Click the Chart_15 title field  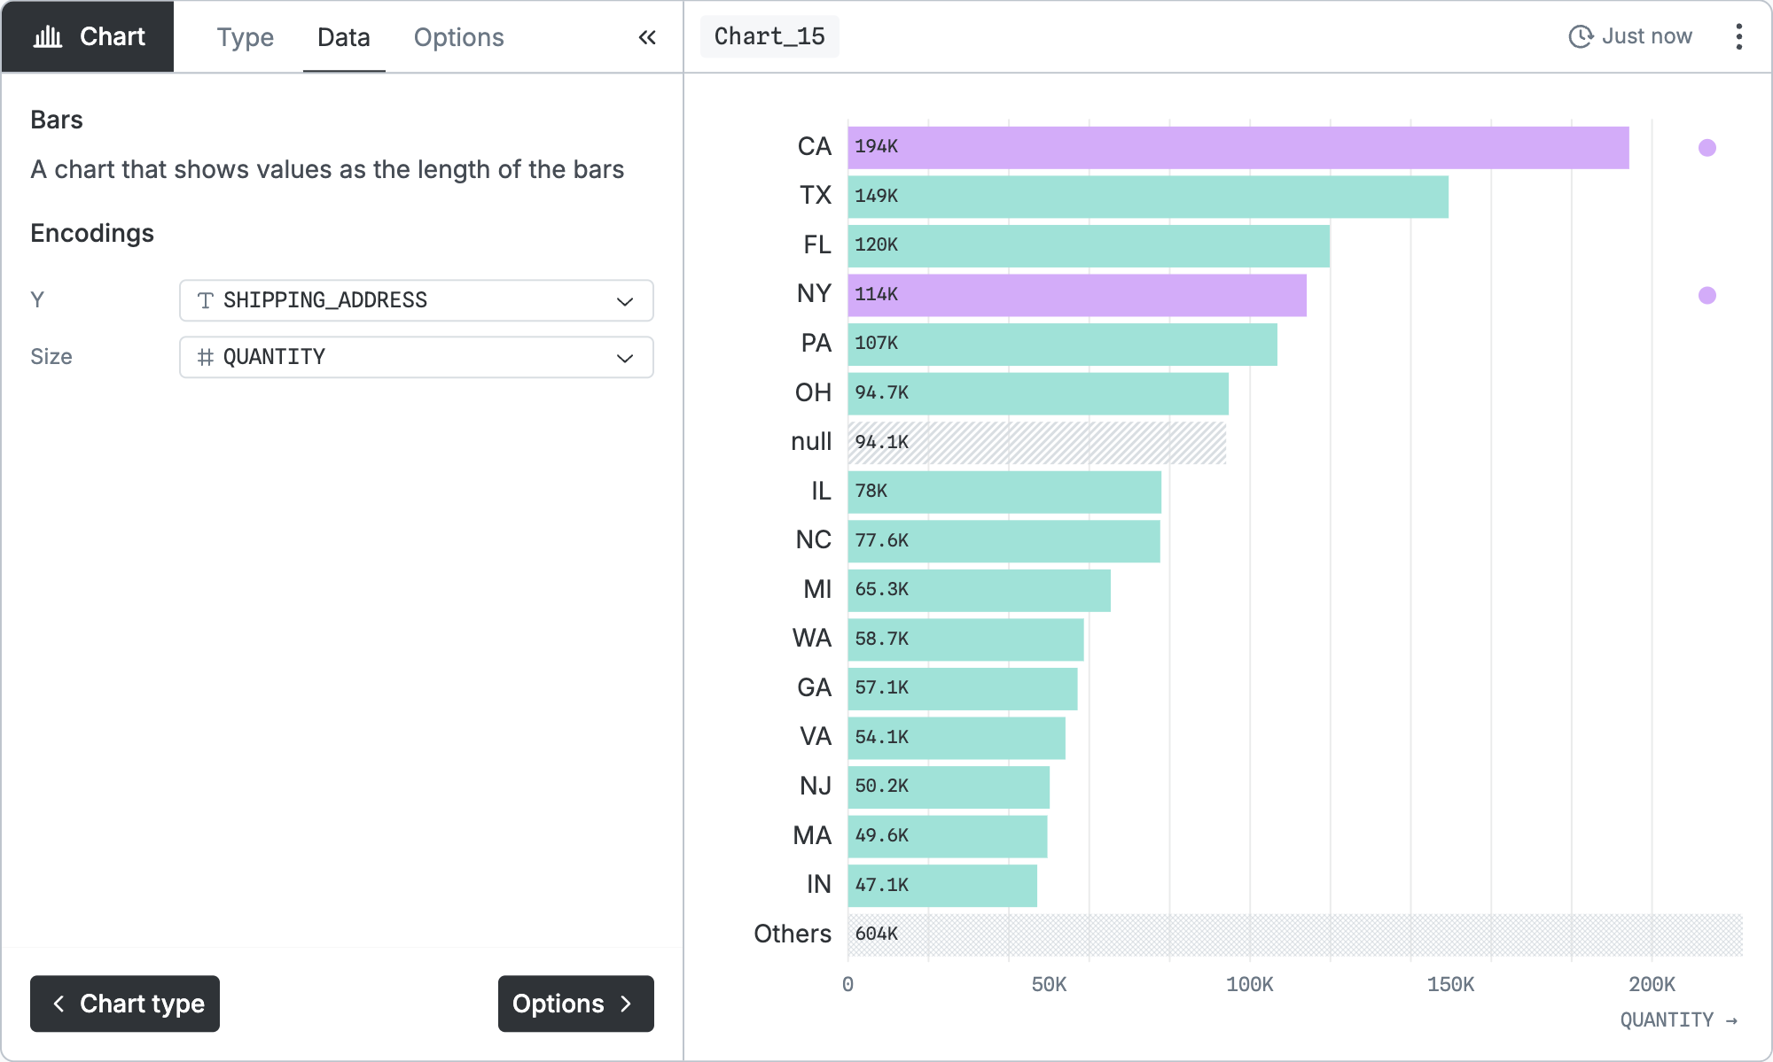[x=769, y=36]
